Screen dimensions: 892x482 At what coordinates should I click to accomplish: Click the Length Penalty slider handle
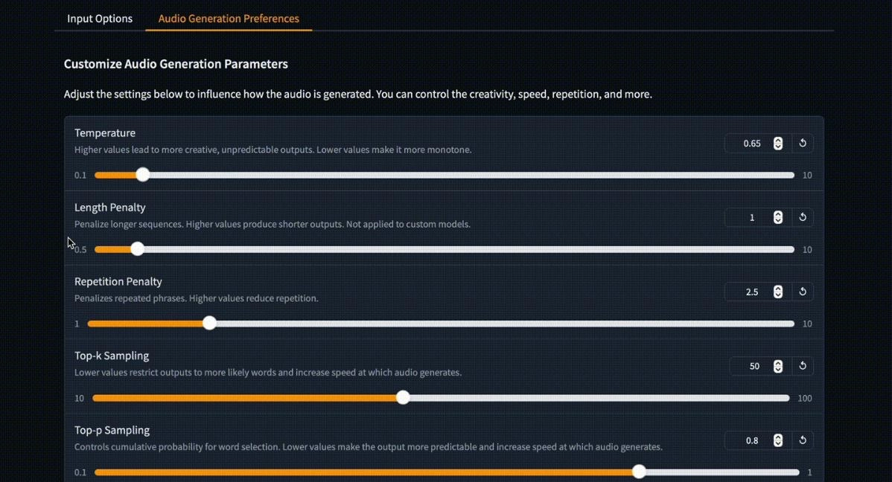coord(138,249)
